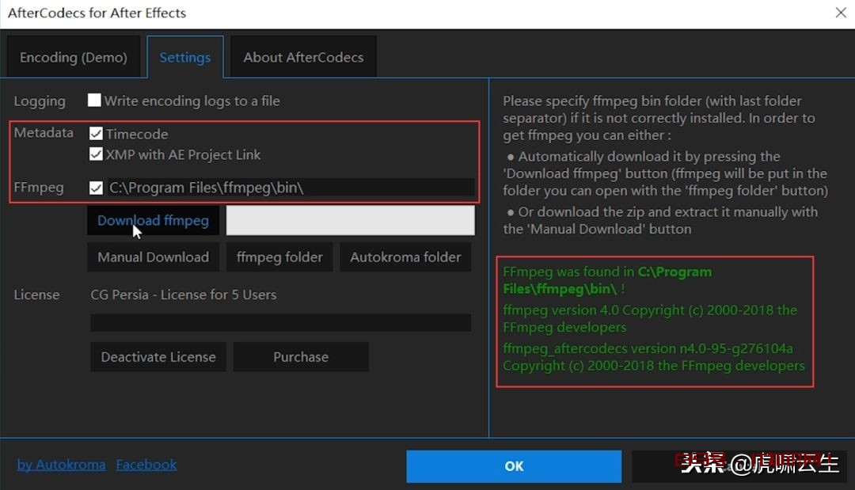This screenshot has height=490, width=855.
Task: Click the ffmpeg download progress bar
Action: click(x=350, y=220)
